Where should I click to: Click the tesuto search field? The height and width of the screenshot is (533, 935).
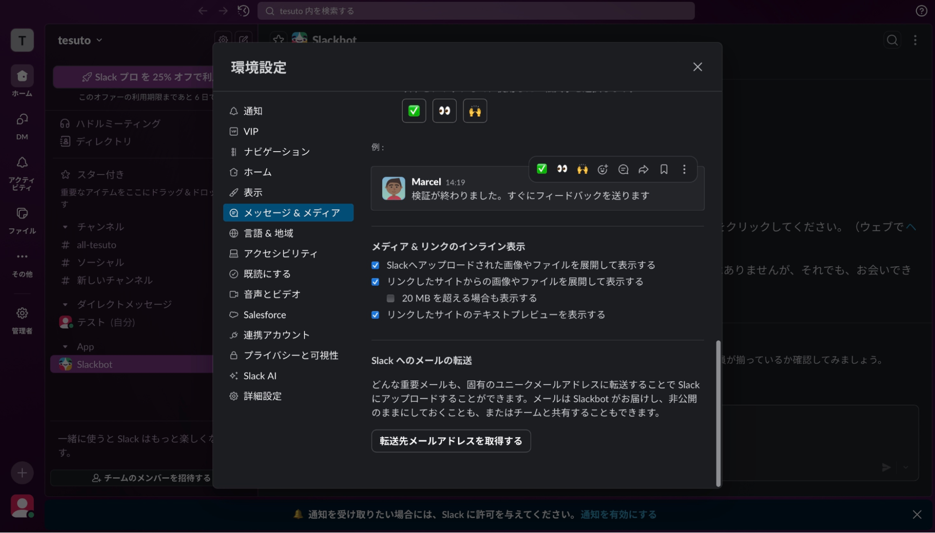tap(476, 10)
